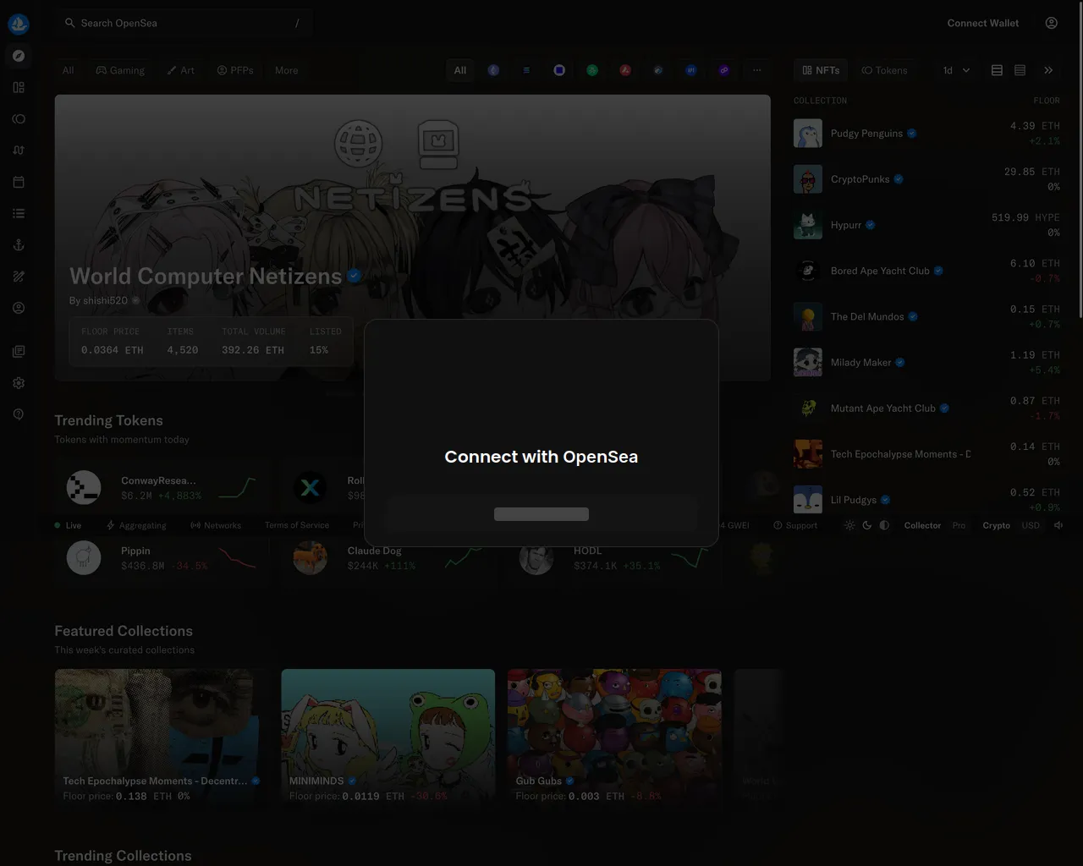Filter by the white-ringed blue square chain icon

click(x=559, y=70)
